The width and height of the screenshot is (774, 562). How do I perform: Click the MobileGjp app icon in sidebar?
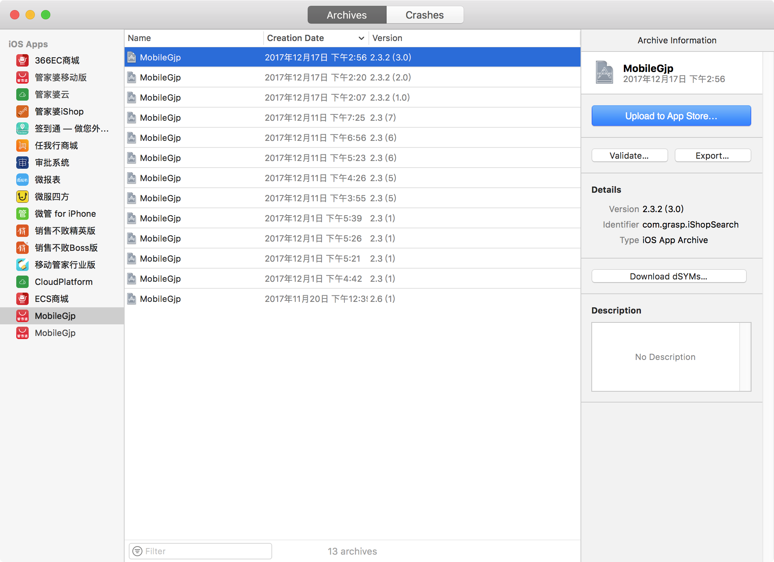(x=23, y=315)
